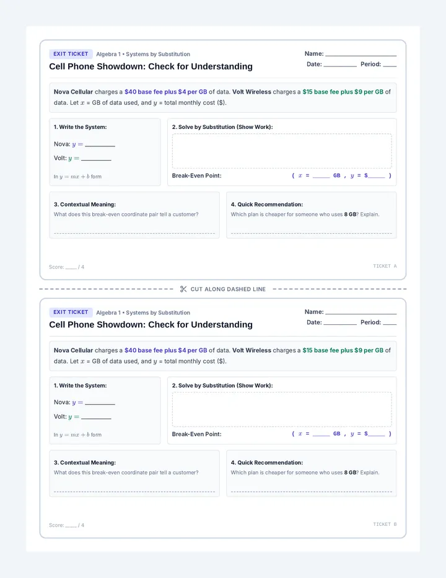The height and width of the screenshot is (578, 446).
Task: Click the Score blank on Ticket A
Action: [x=71, y=268]
